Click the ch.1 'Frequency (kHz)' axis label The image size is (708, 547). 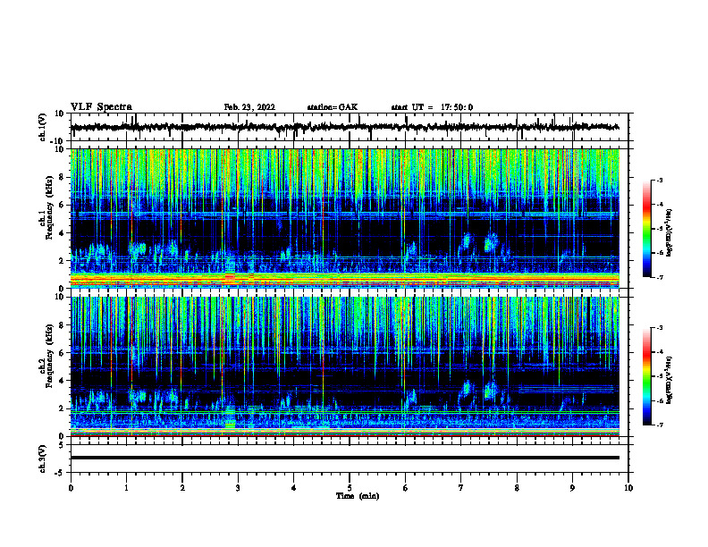click(x=50, y=207)
